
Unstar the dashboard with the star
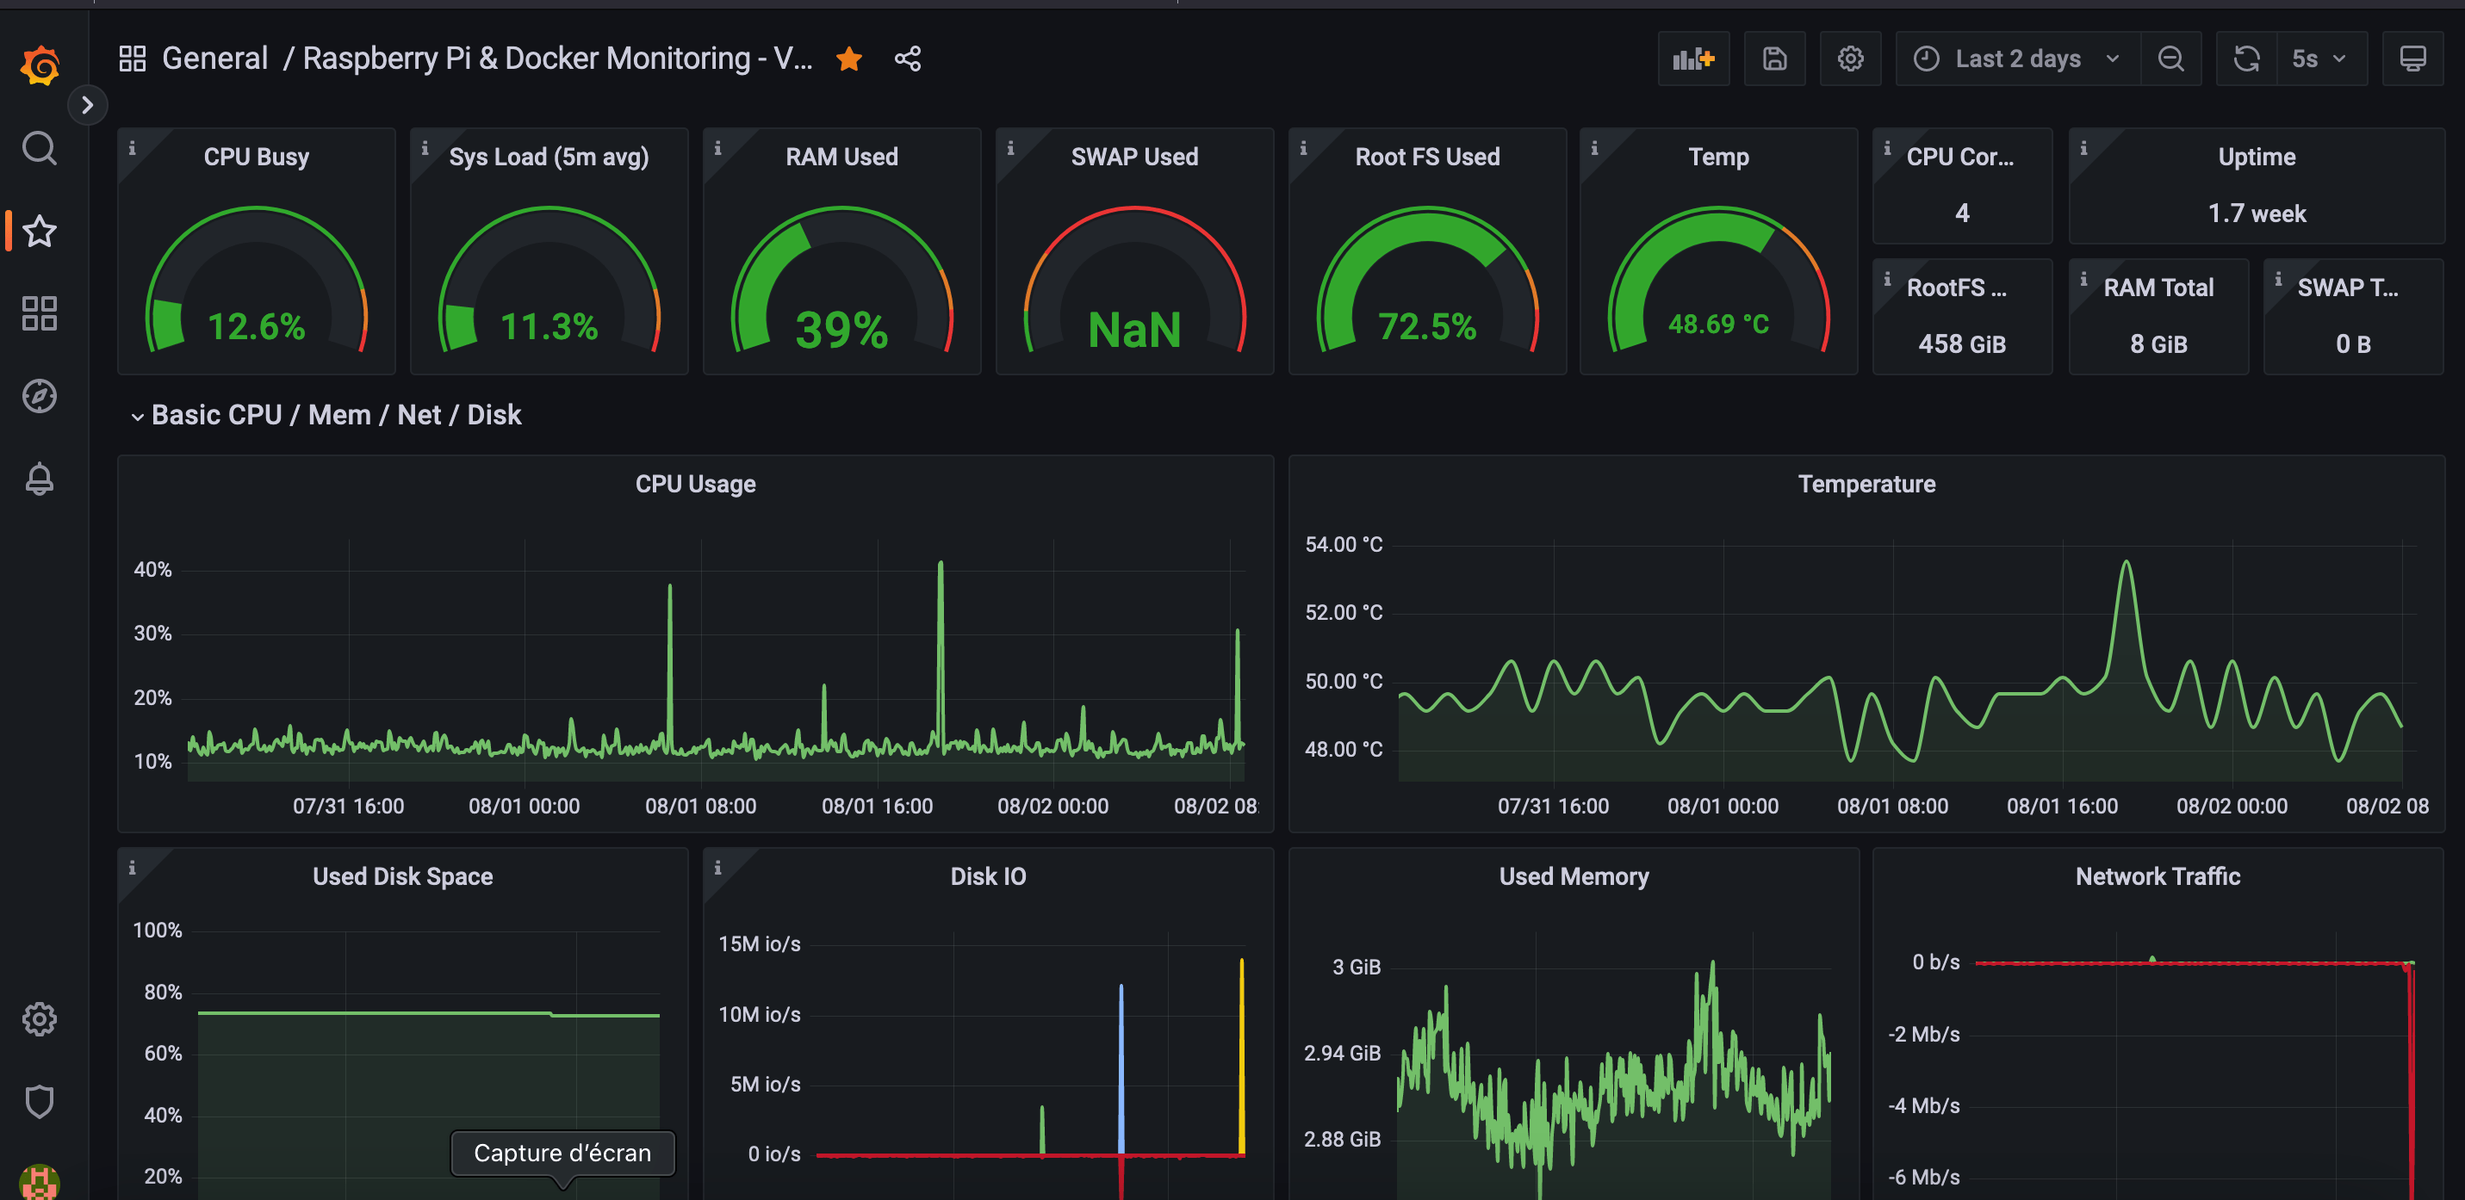pos(848,59)
